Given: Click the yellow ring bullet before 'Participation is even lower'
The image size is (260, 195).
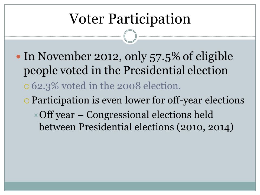Looking at the screenshot, I should pyautogui.click(x=27, y=101).
